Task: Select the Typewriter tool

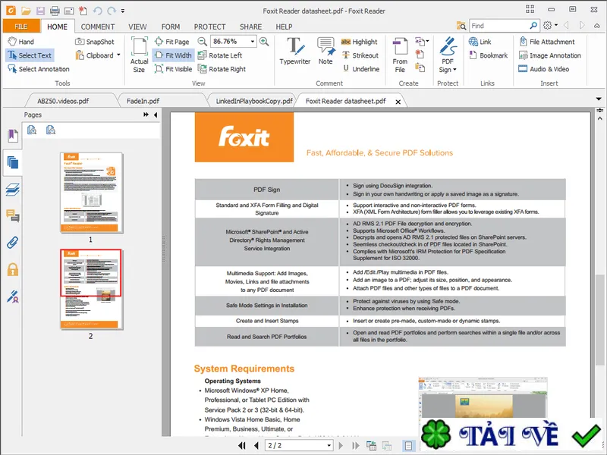Action: (295, 51)
